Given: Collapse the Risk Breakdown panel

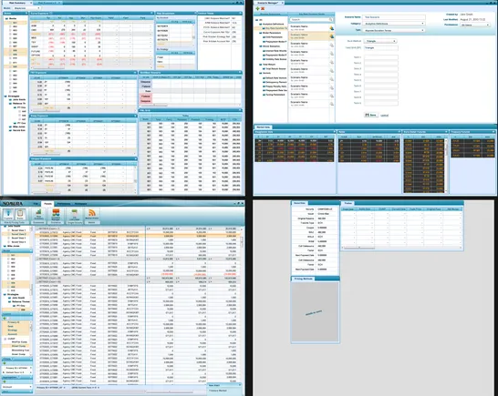Looking at the screenshot, I should pyautogui.click(x=195, y=14).
